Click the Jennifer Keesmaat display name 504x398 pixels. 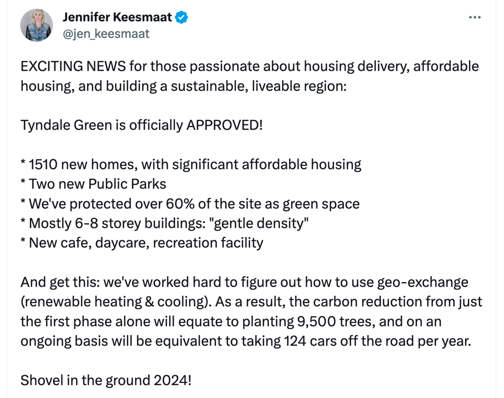coord(117,17)
